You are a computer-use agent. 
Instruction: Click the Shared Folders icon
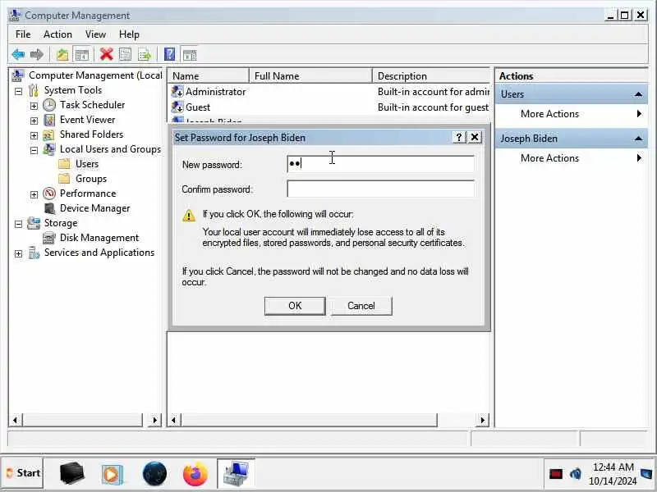(48, 134)
